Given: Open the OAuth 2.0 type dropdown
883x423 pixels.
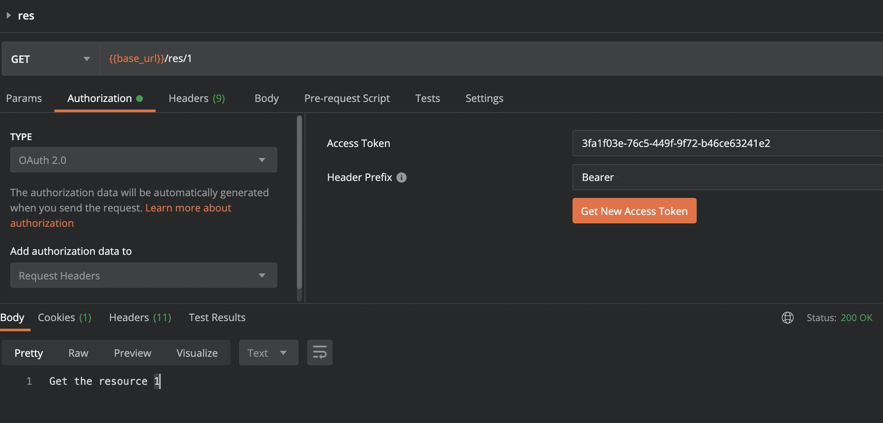Looking at the screenshot, I should click(143, 160).
